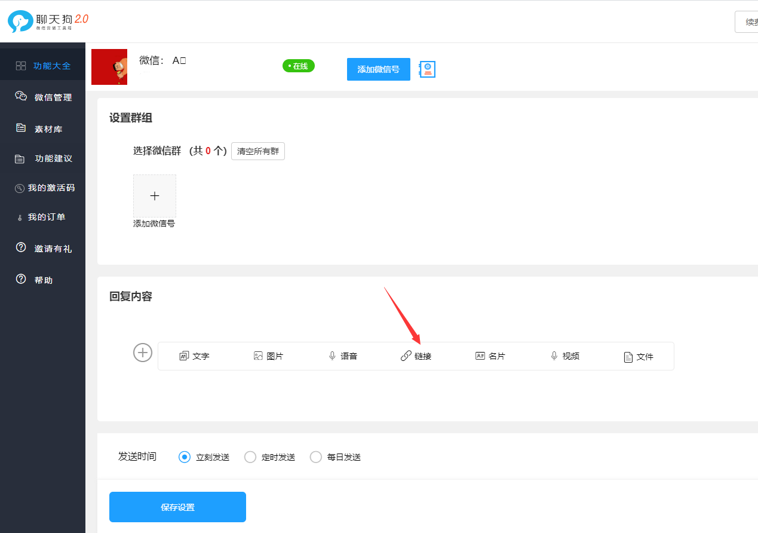Click the 功能大全 grid icon

pyautogui.click(x=21, y=66)
